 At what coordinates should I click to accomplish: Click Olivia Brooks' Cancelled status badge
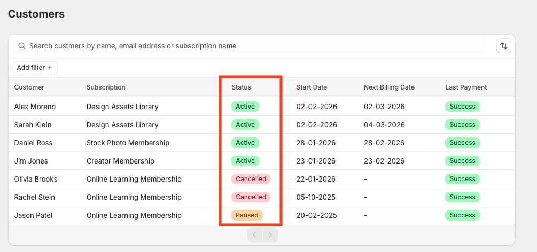click(x=251, y=179)
